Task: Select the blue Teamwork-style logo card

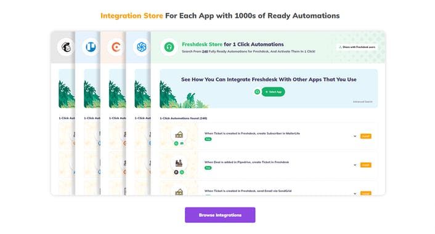Action: [91, 47]
